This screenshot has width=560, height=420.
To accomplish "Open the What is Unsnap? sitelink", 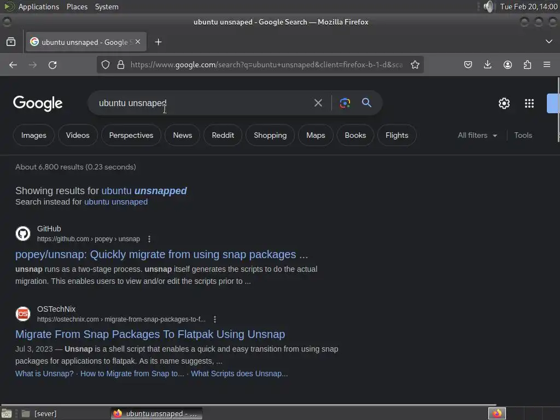I will click(x=44, y=374).
